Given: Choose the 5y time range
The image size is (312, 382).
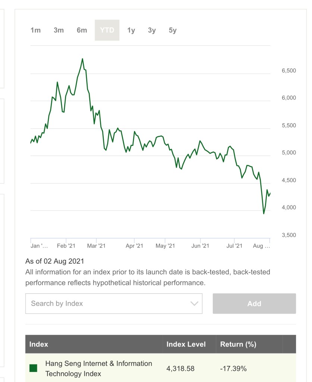Looking at the screenshot, I should (x=172, y=31).
